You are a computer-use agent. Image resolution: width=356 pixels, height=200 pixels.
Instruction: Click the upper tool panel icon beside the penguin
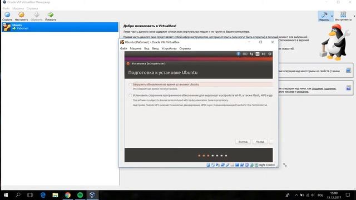(348, 71)
